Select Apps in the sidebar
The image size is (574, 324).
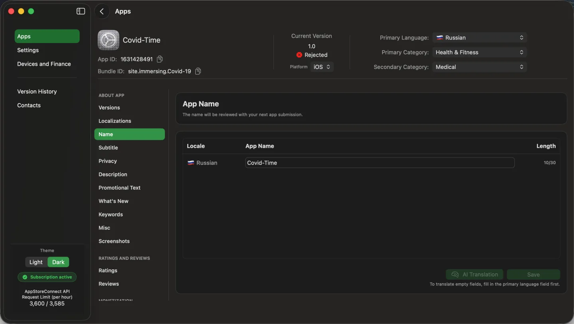point(47,36)
